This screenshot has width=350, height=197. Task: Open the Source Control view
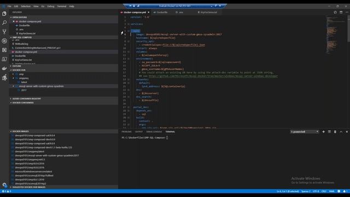click(4, 32)
